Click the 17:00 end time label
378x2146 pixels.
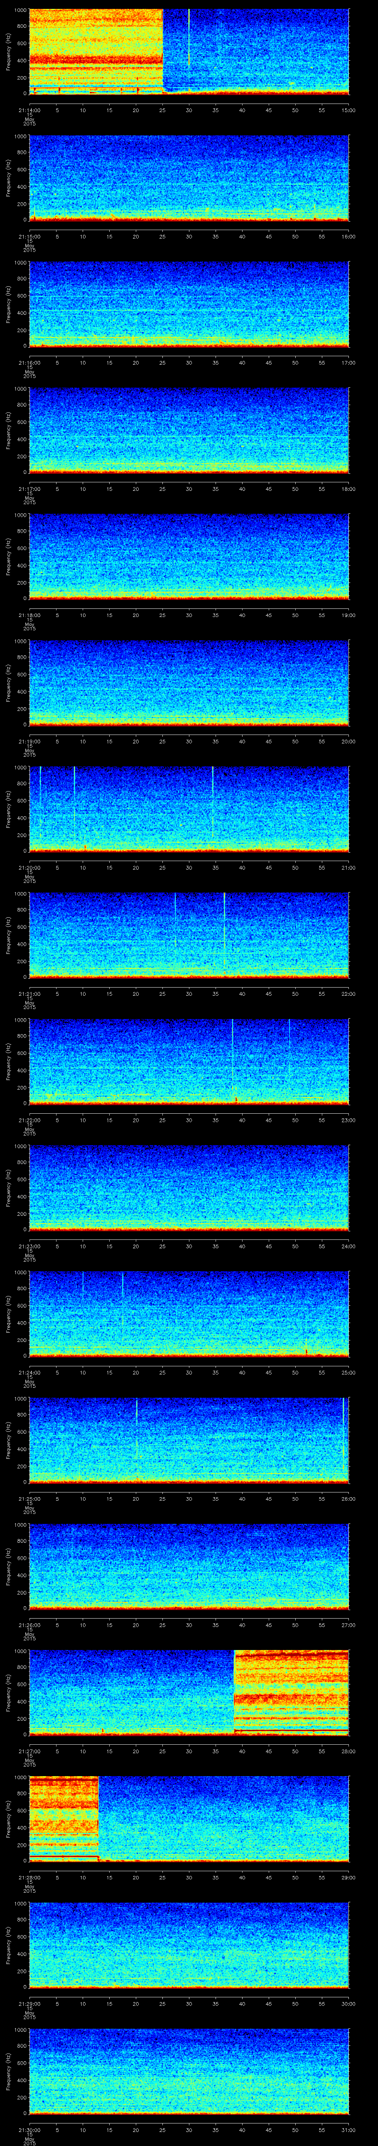click(349, 362)
